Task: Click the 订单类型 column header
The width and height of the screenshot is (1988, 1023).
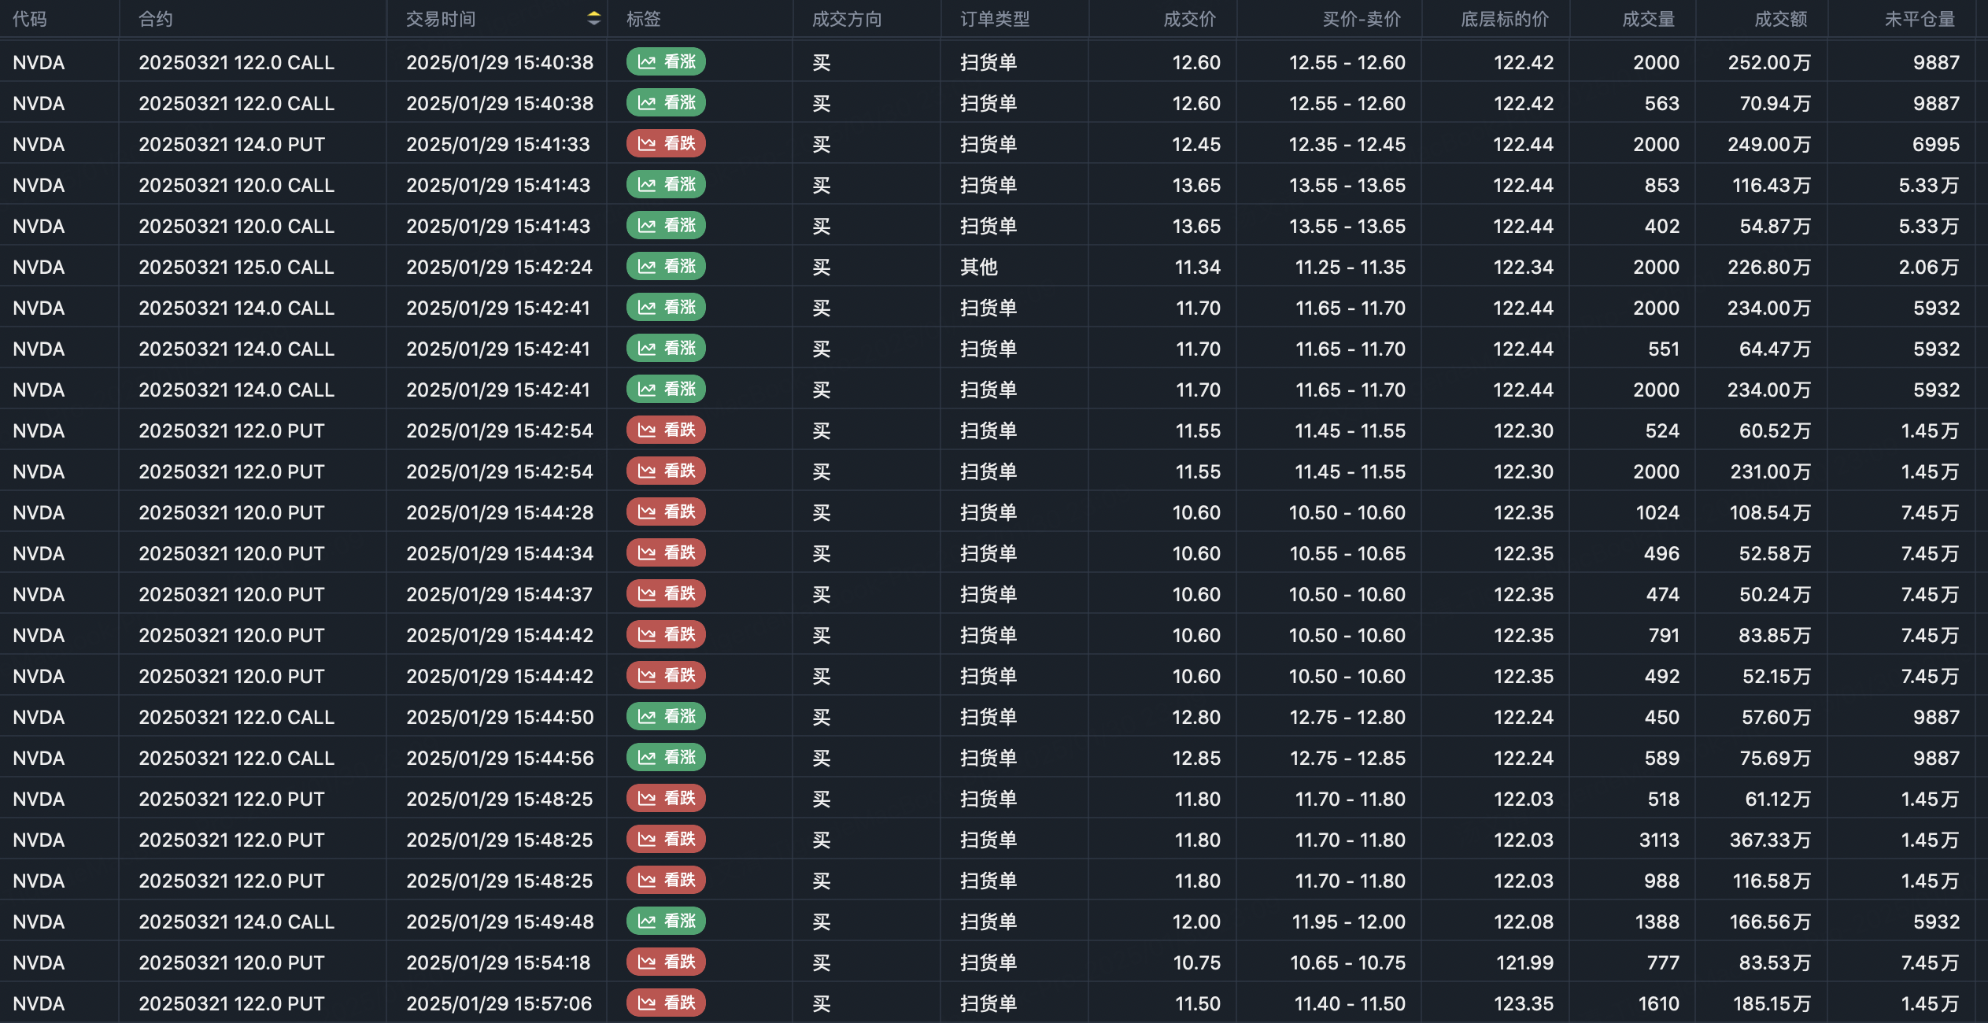Action: [x=995, y=19]
